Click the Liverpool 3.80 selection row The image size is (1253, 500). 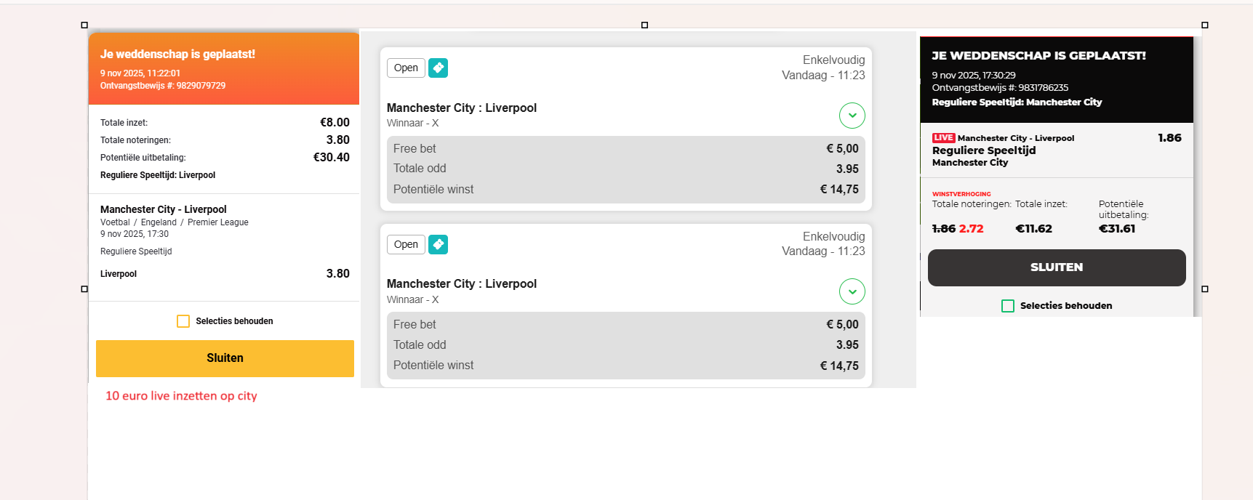point(225,274)
